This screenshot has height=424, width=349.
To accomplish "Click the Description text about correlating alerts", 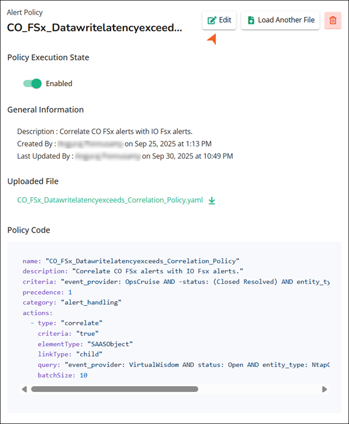I will 105,131.
